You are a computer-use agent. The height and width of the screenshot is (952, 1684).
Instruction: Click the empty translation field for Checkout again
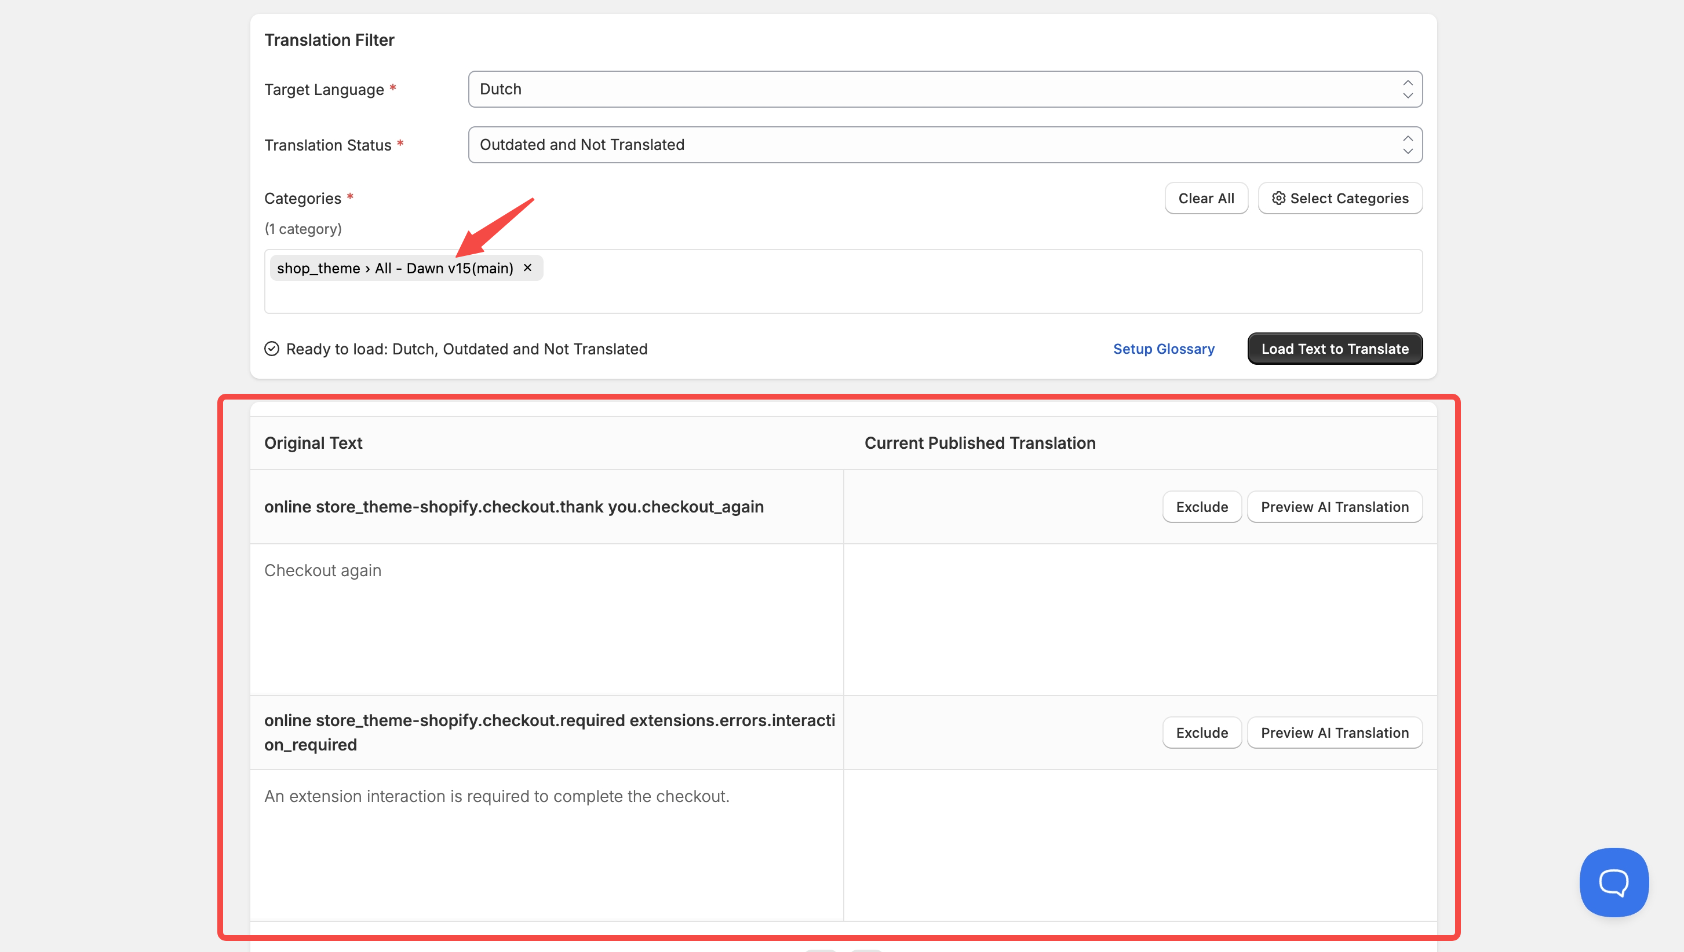[1140, 618]
